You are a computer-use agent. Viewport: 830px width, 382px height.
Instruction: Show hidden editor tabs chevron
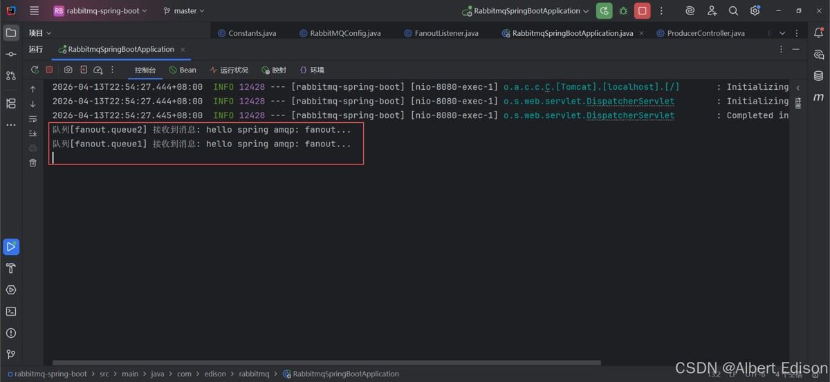[x=782, y=33]
